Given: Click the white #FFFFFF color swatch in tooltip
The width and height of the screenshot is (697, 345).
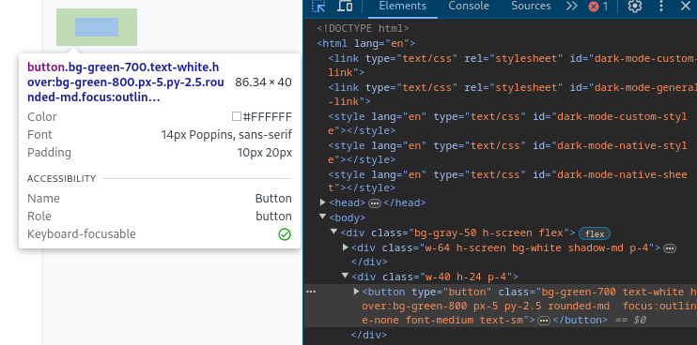Looking at the screenshot, I should pos(237,116).
